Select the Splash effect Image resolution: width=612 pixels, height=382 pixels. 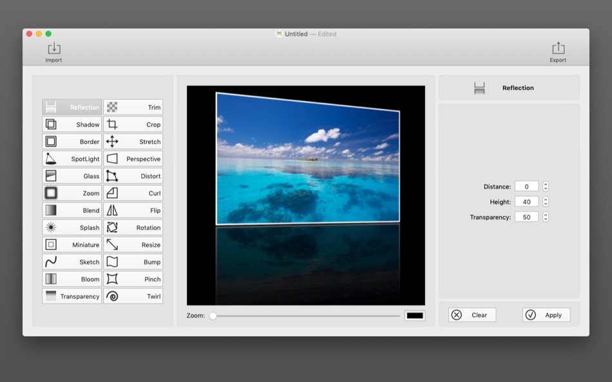coord(72,228)
